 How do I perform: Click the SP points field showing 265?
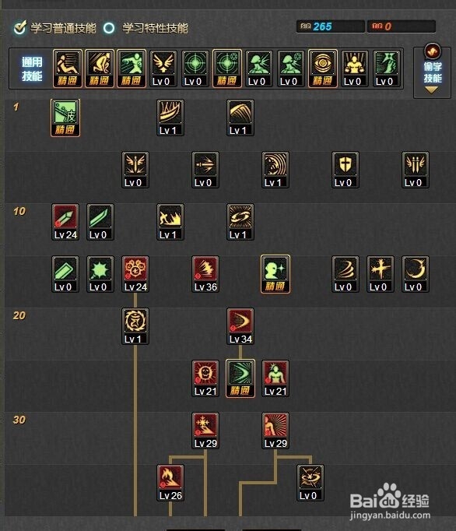[331, 26]
